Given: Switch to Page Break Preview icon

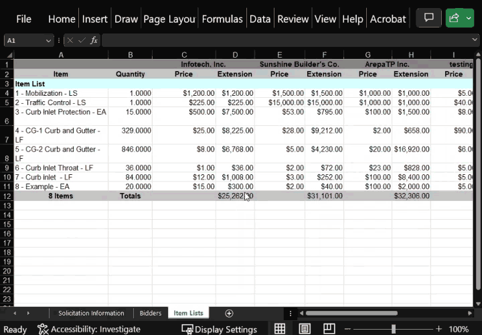Looking at the screenshot, I should click(329, 329).
